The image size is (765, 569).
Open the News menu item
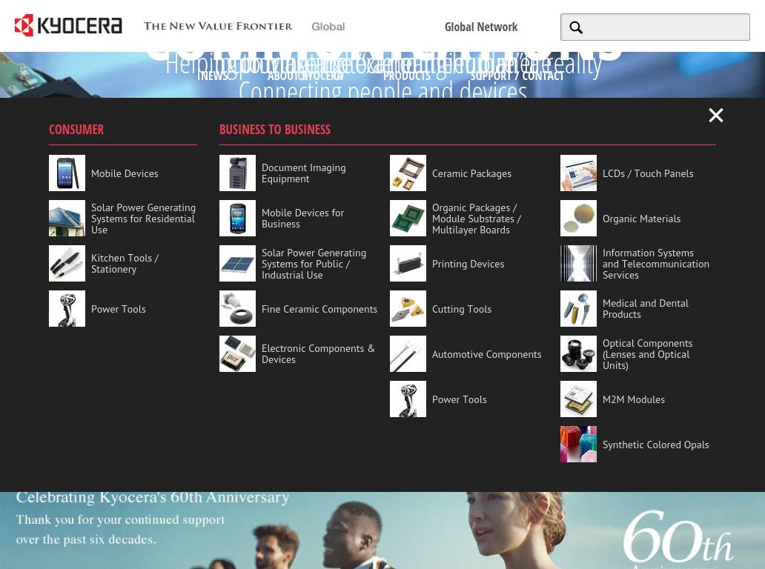coord(214,76)
